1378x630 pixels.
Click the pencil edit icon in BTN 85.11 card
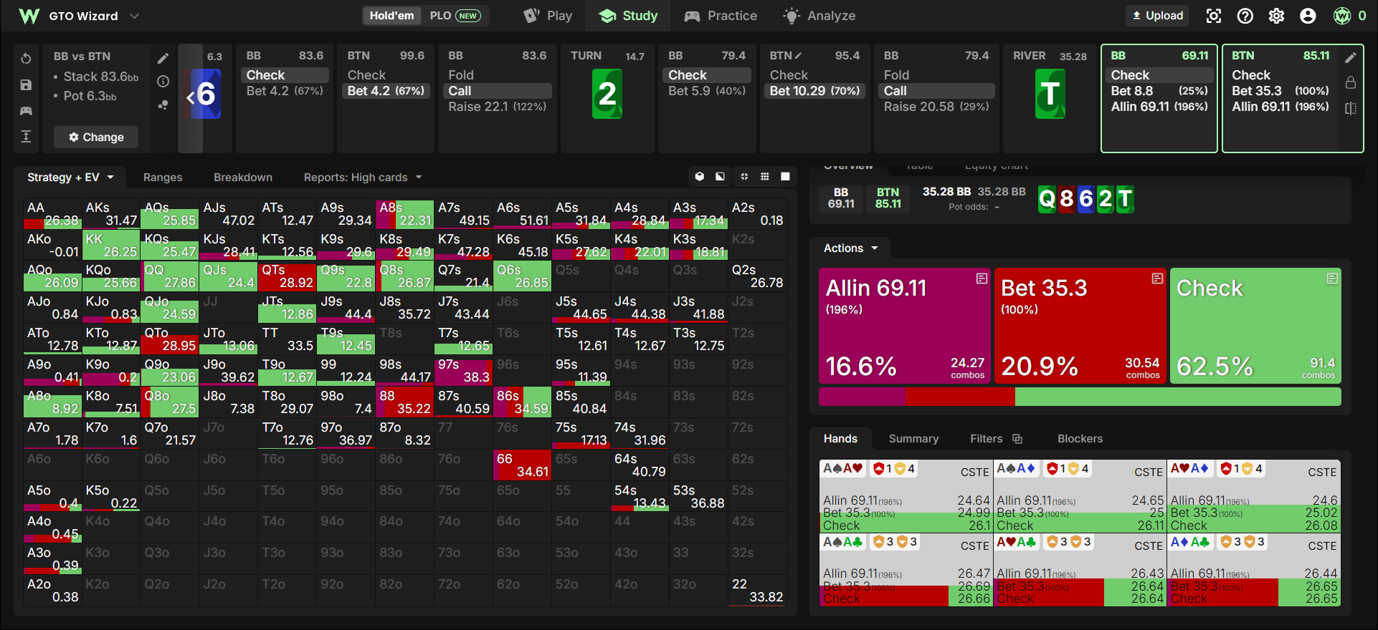pyautogui.click(x=1351, y=57)
